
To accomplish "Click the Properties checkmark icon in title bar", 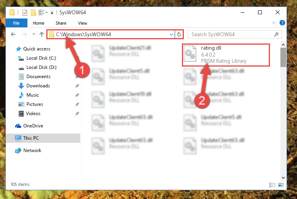I will coord(25,13).
